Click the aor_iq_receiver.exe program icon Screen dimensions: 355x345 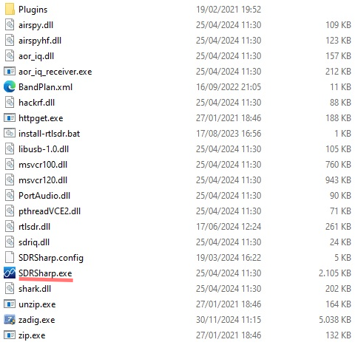(10, 72)
